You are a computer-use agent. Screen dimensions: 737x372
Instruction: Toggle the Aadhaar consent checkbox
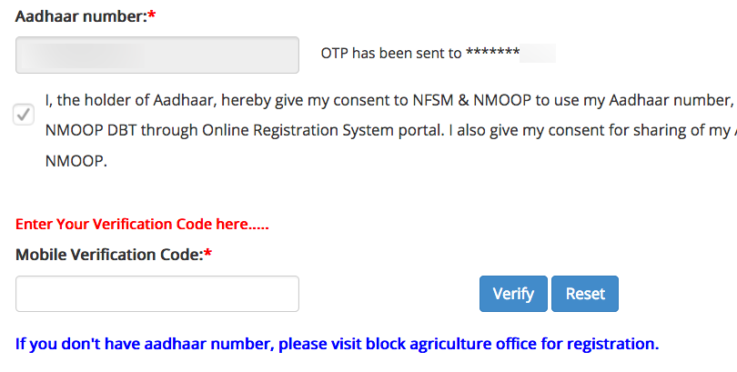tap(24, 115)
